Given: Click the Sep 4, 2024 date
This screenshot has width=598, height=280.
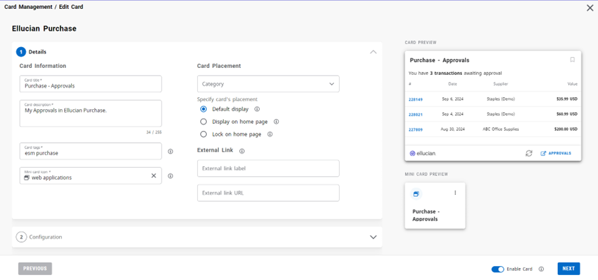Looking at the screenshot, I should [x=453, y=114].
